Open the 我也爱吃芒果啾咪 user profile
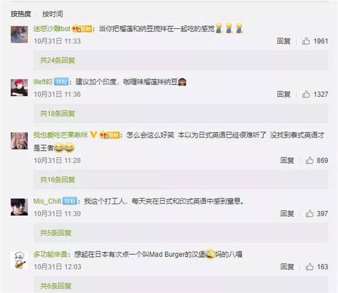 (61, 135)
